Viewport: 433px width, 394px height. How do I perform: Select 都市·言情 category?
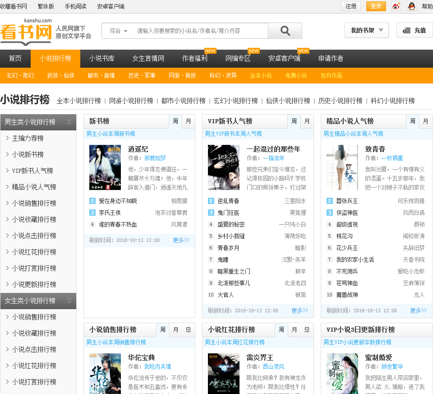coord(101,75)
